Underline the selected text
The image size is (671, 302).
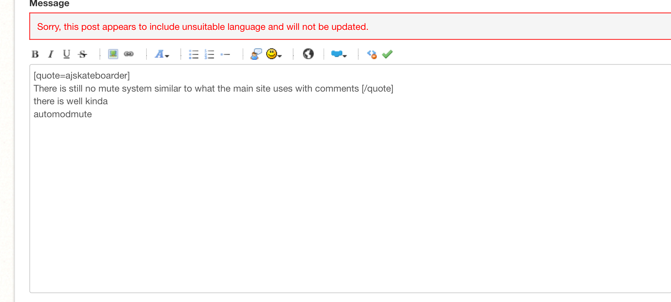pos(67,54)
